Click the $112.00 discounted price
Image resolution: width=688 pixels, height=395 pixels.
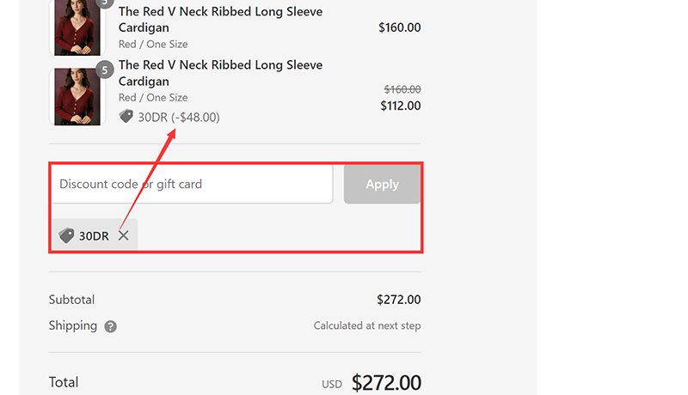[x=400, y=106]
